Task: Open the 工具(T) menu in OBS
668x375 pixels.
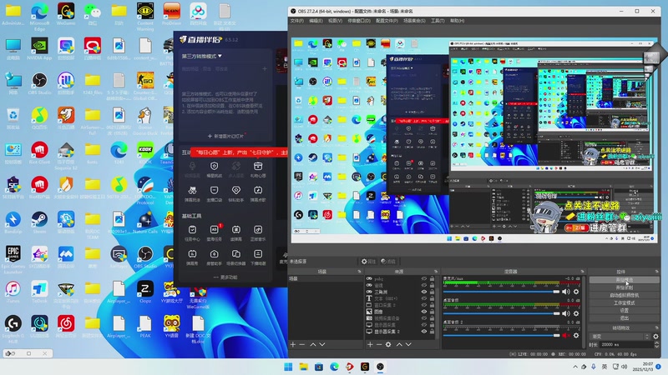Action: coord(438,20)
